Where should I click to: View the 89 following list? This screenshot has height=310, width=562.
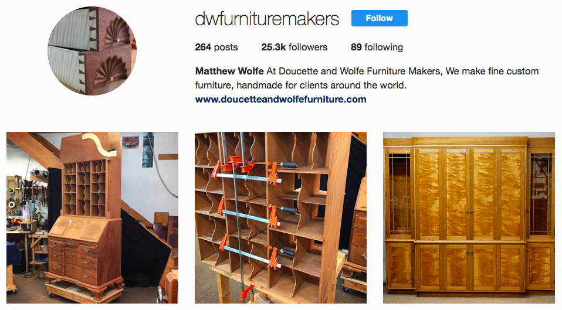pos(377,47)
